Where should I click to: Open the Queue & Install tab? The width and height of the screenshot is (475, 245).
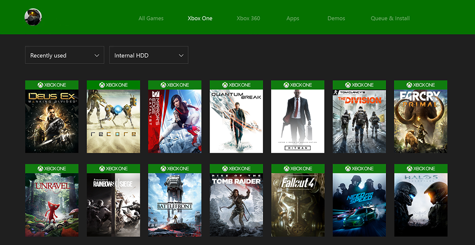390,18
